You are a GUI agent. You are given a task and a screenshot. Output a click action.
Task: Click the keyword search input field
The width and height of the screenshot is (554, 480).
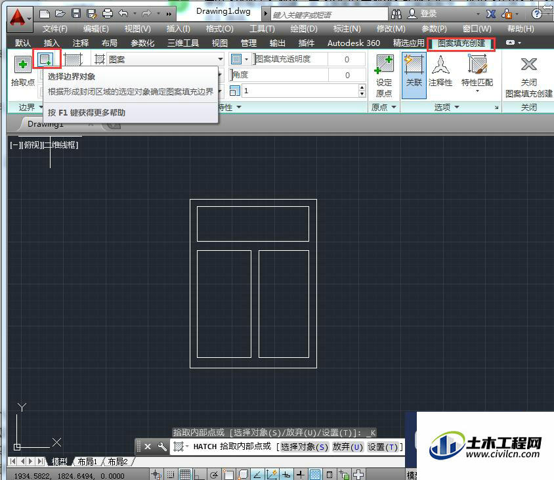pyautogui.click(x=329, y=14)
